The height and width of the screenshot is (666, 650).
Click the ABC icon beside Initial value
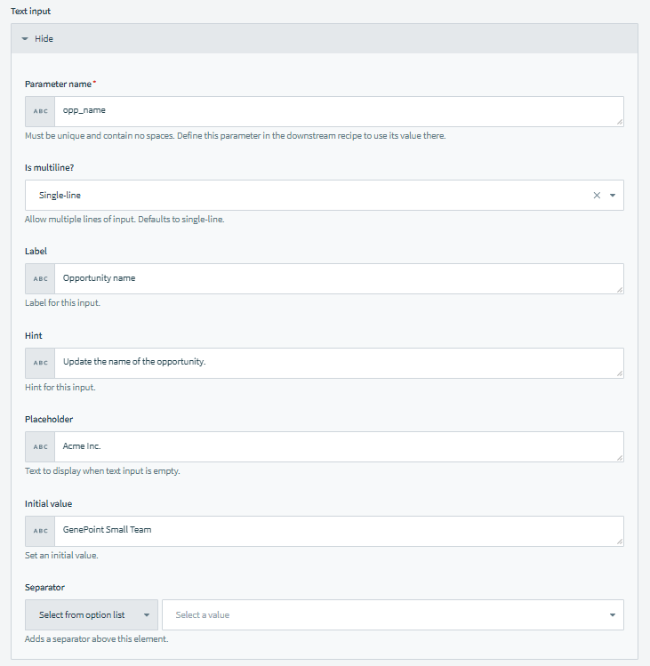(40, 531)
